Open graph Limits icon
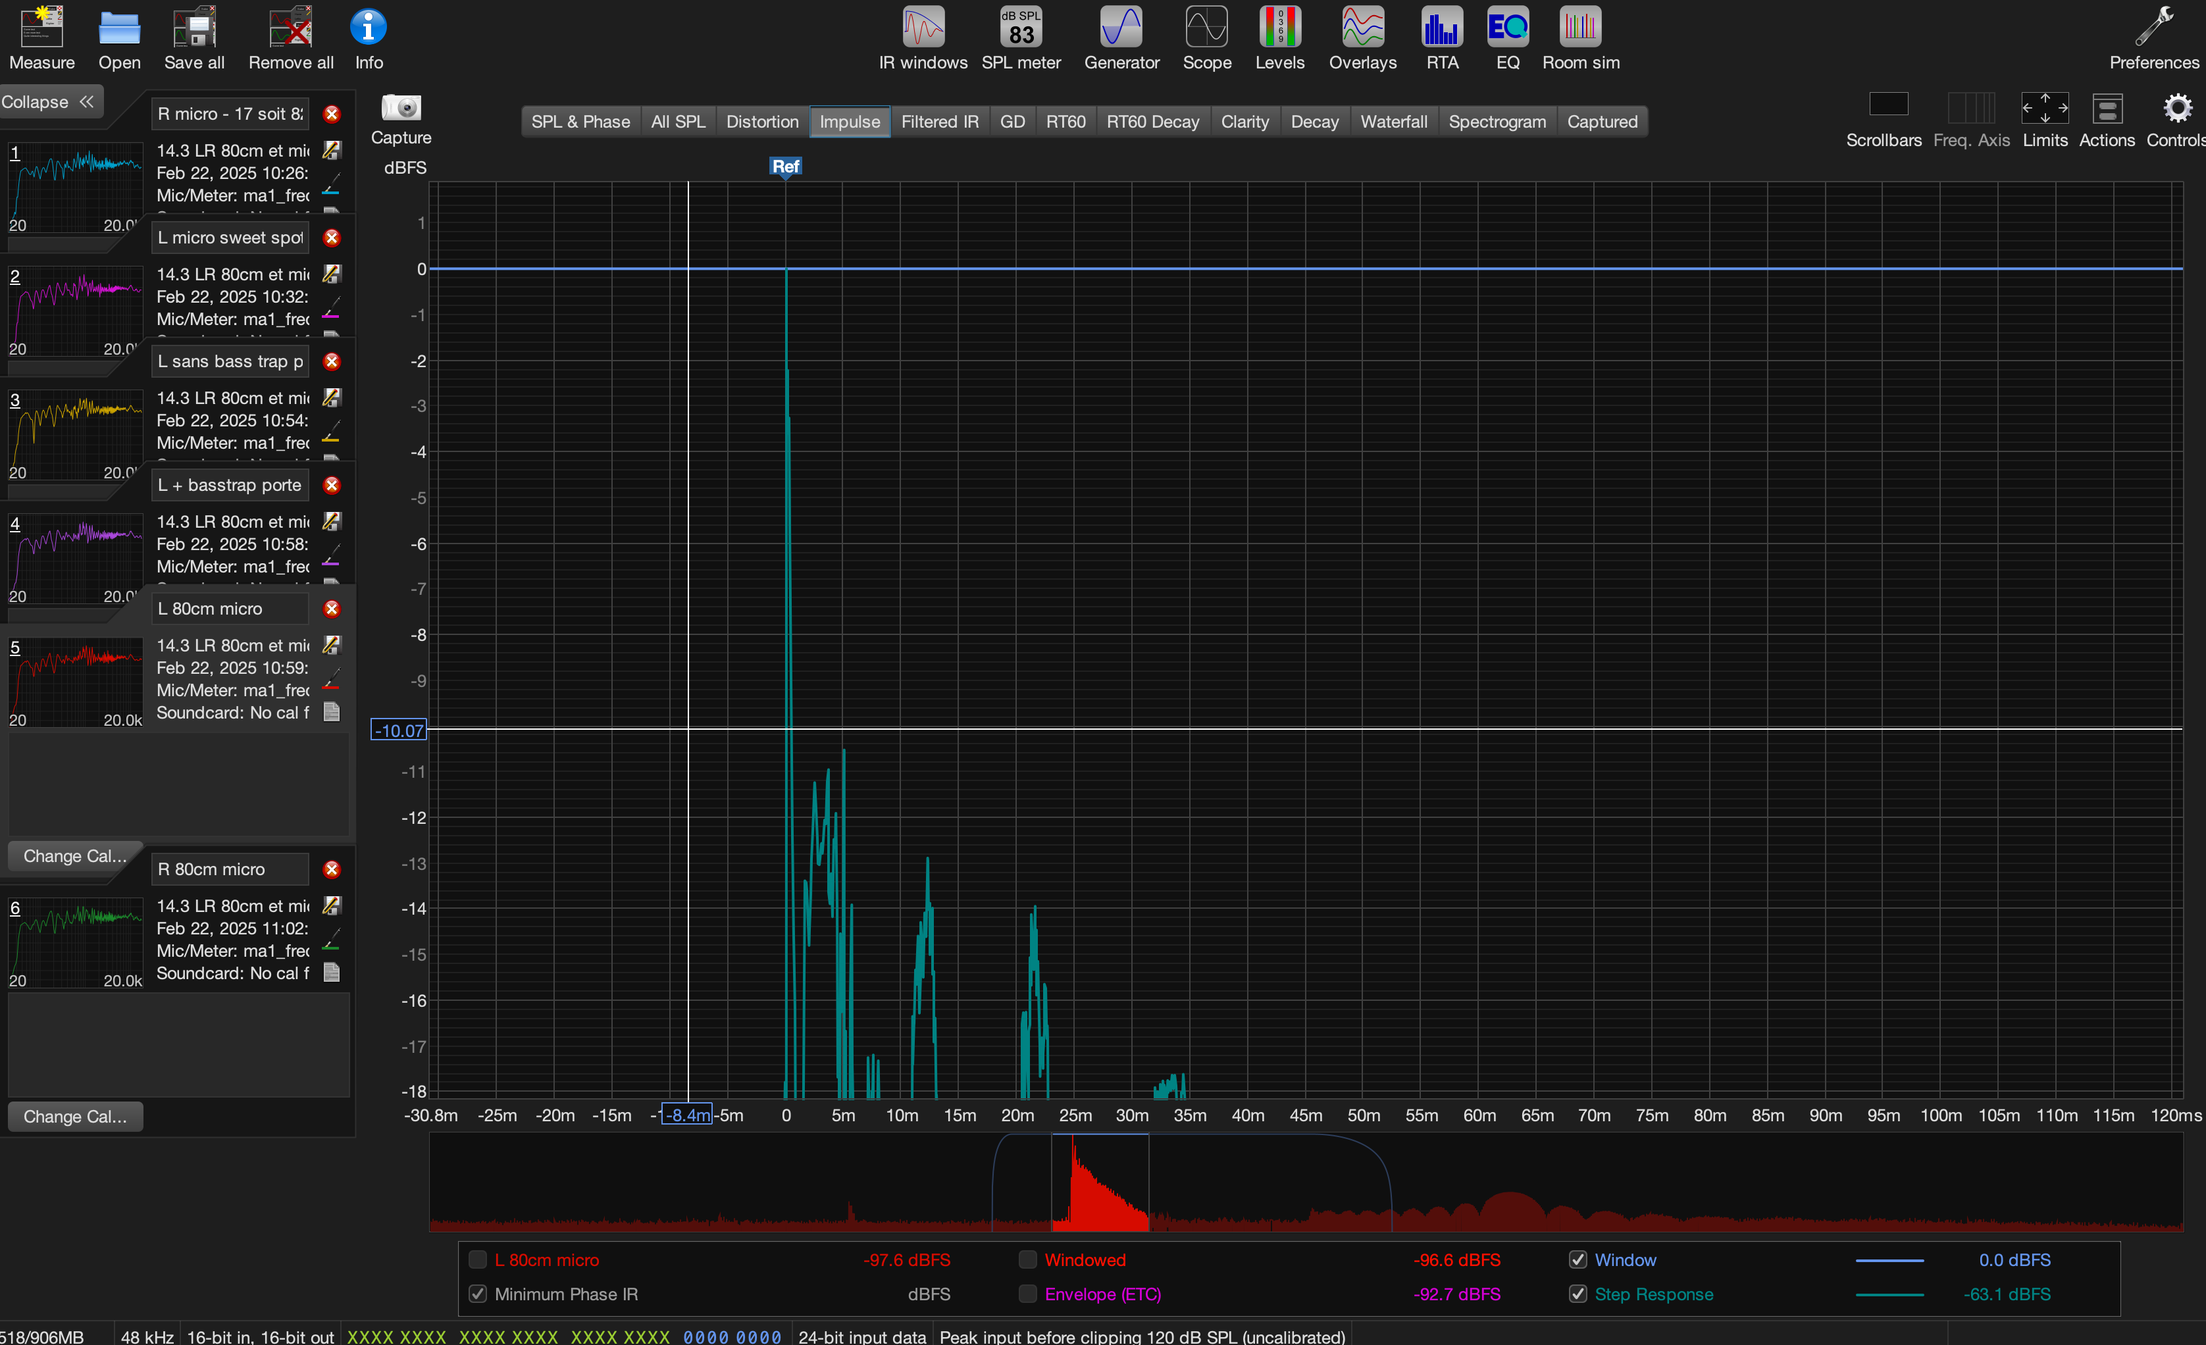 [x=2045, y=107]
